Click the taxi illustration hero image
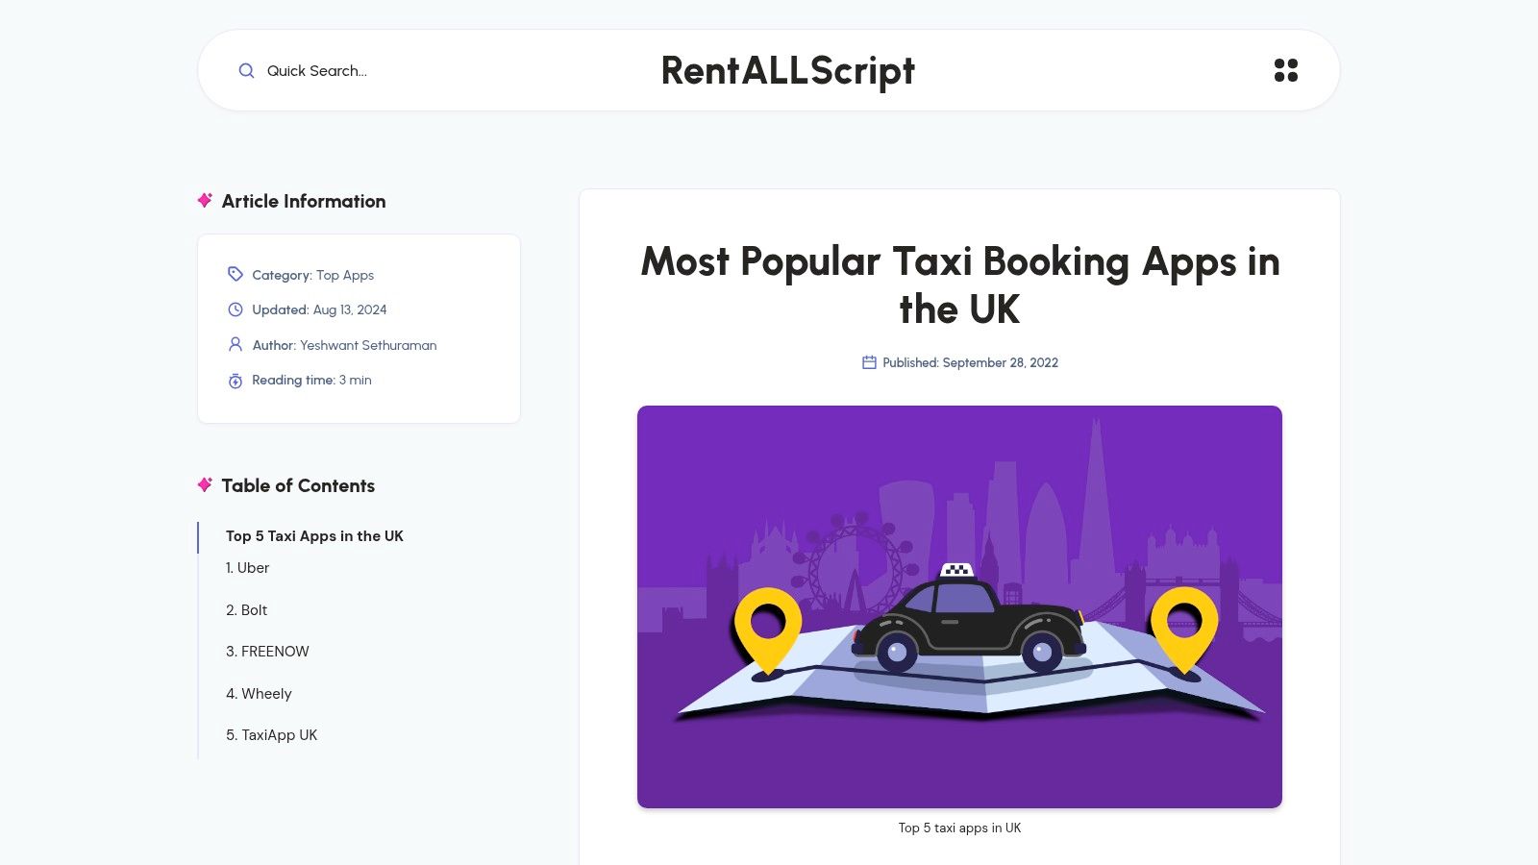1538x865 pixels. pyautogui.click(x=959, y=606)
